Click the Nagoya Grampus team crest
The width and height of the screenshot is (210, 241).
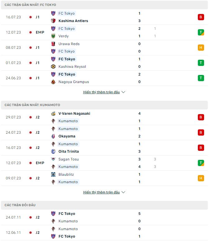click(x=53, y=82)
